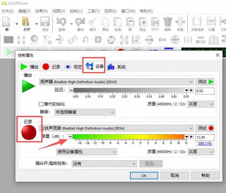Click the New file toolbar icon
Screen dimensions: 226x193
coord(7,22)
